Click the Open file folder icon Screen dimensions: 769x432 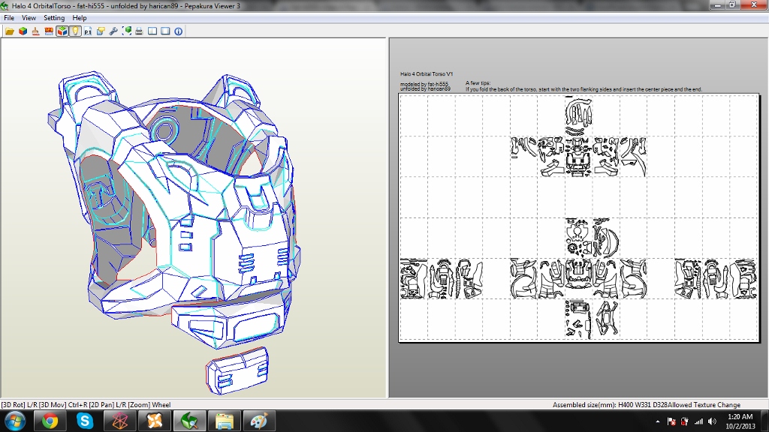click(10, 31)
